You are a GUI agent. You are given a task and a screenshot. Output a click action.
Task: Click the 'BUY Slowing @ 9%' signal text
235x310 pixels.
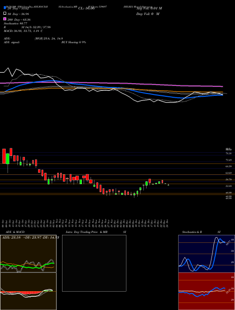[74, 42]
